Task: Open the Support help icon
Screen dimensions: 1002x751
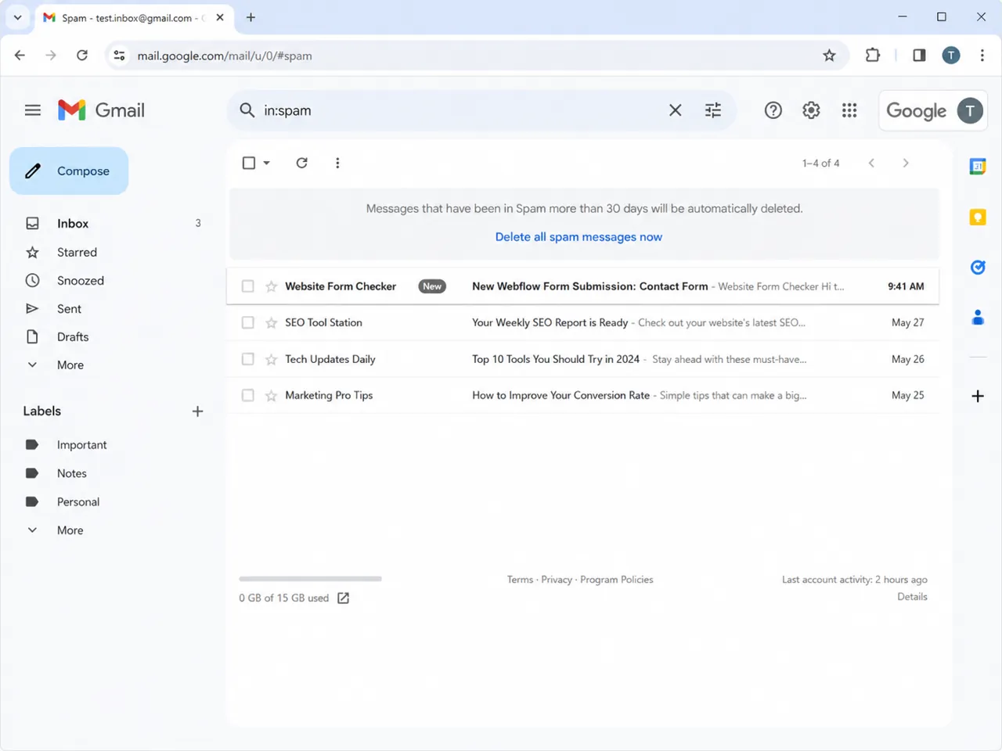Action: point(773,110)
